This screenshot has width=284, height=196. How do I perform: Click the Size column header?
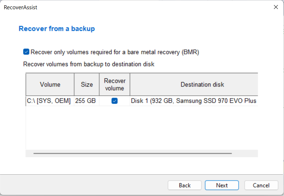87,84
